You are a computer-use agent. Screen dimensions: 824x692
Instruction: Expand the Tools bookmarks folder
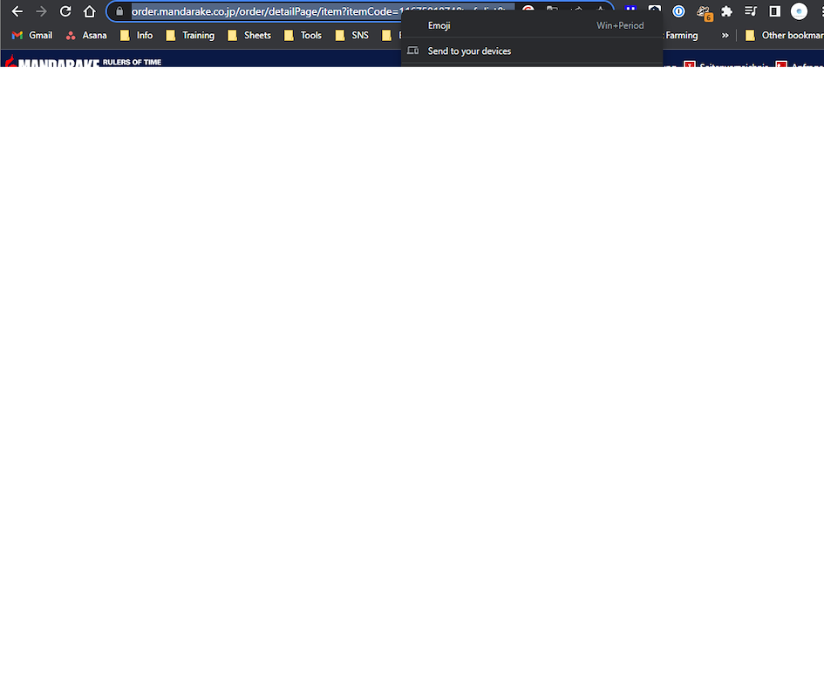[303, 35]
